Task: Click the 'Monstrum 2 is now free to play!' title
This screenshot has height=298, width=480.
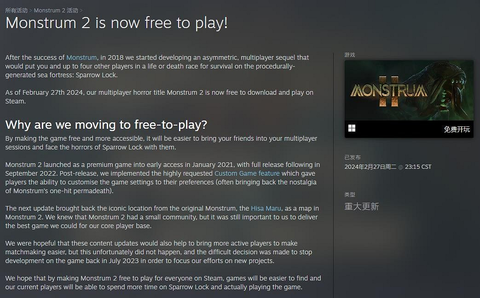Action: pos(116,23)
